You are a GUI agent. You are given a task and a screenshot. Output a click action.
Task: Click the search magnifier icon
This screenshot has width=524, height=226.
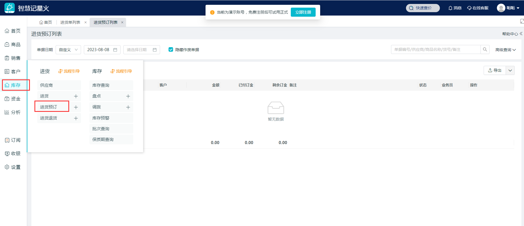485,49
